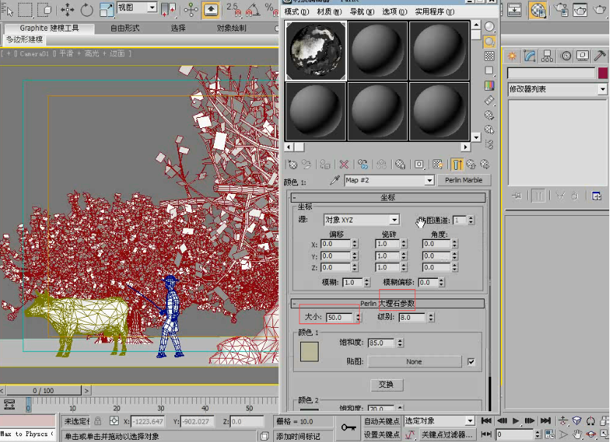Image resolution: width=610 pixels, height=442 pixels.
Task: Click Material ID Channel icon
Action: 419,165
